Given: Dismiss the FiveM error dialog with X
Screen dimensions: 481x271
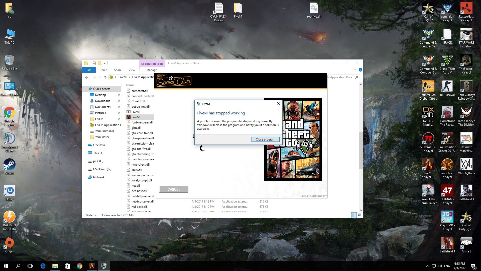Looking at the screenshot, I should click(278, 104).
